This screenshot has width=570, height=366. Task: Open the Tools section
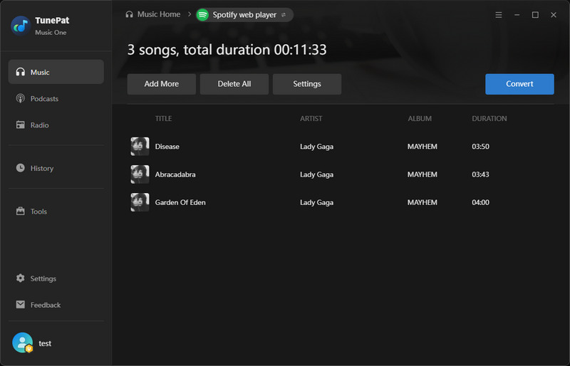pyautogui.click(x=56, y=211)
